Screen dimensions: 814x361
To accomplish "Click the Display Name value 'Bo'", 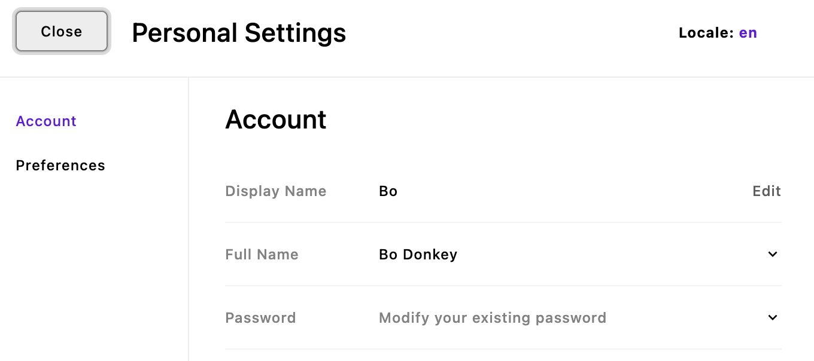I will pyautogui.click(x=388, y=191).
